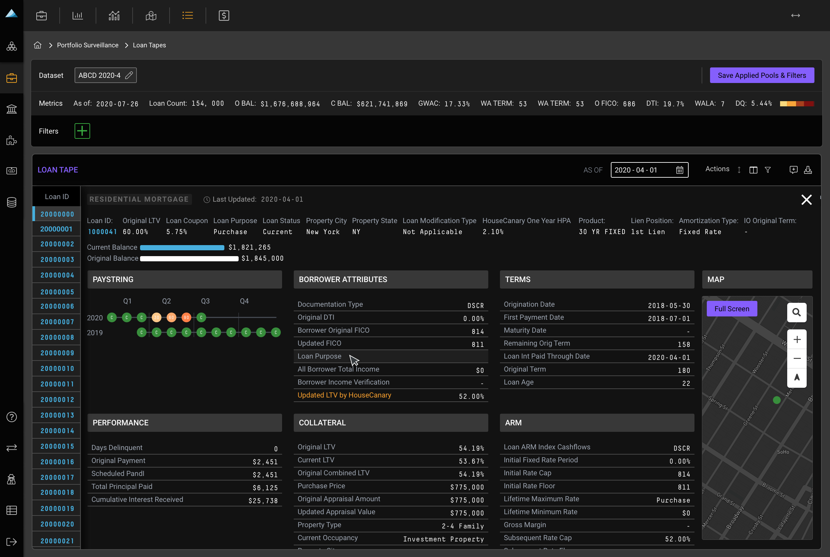830x557 pixels.
Task: Select loan 20000010 in list
Action: pos(57,368)
